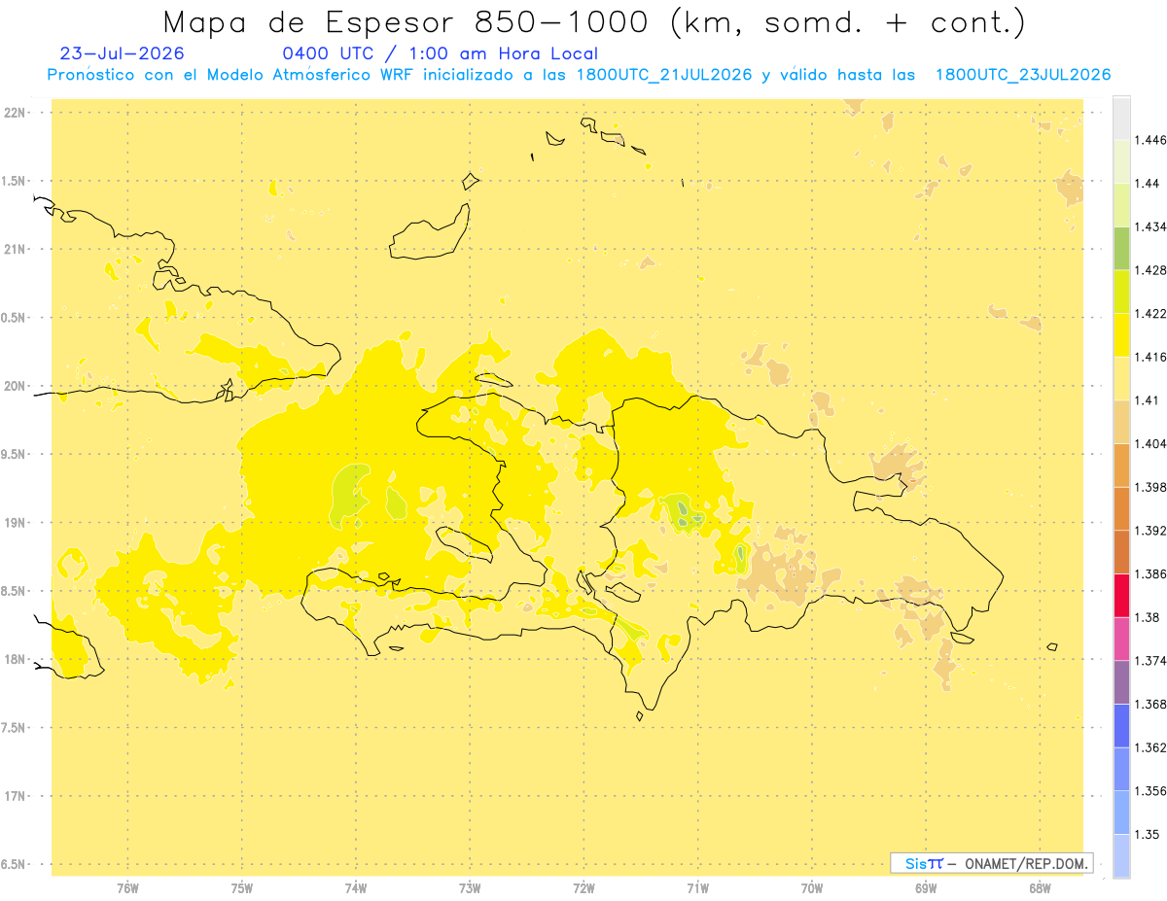Pick the bright yellow colorbar segment between 1.416 and 1.422

[x=1121, y=335]
